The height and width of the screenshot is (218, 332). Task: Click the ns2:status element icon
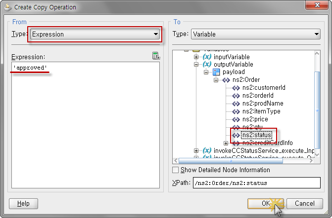pyautogui.click(x=236, y=135)
